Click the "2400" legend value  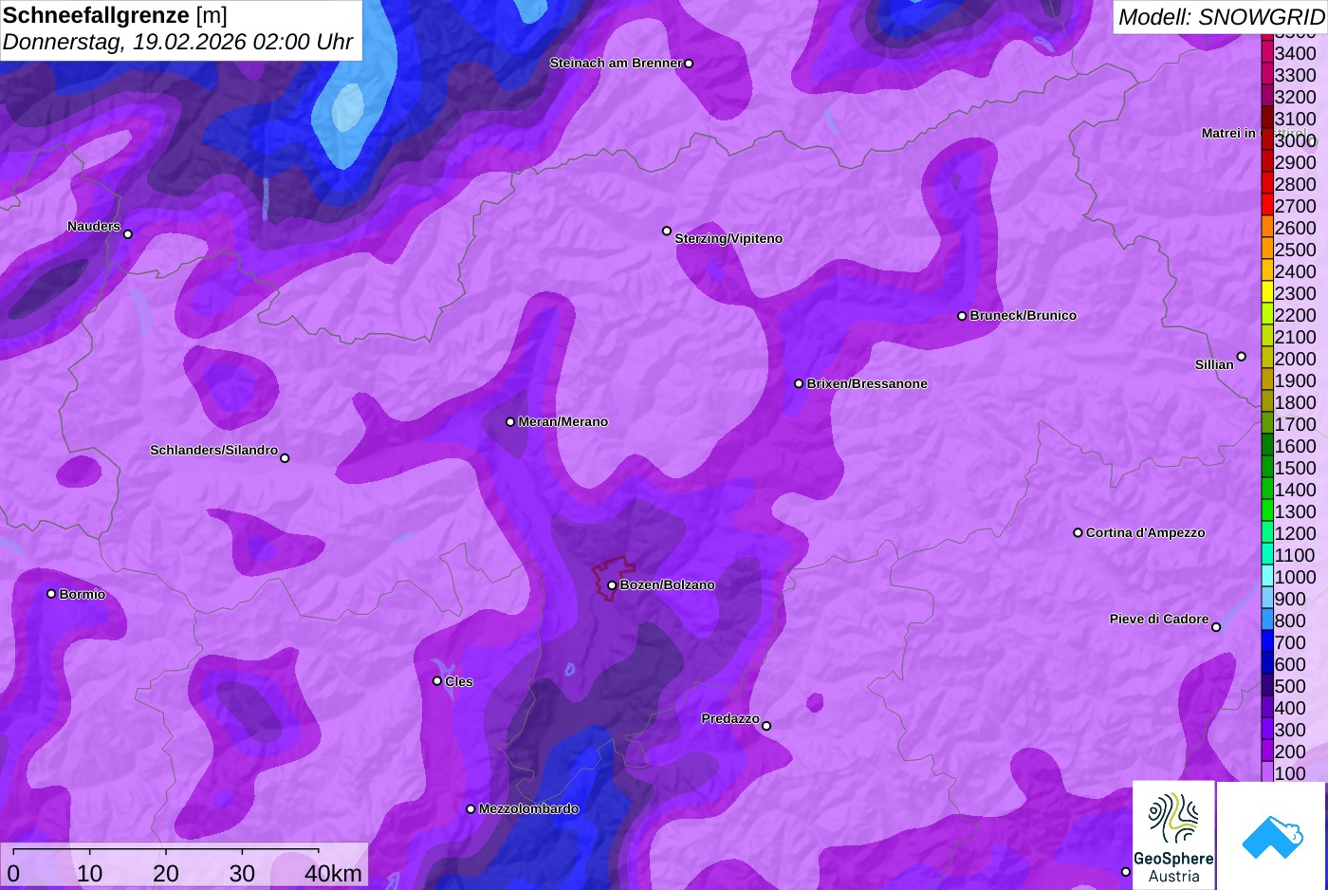point(1295,271)
